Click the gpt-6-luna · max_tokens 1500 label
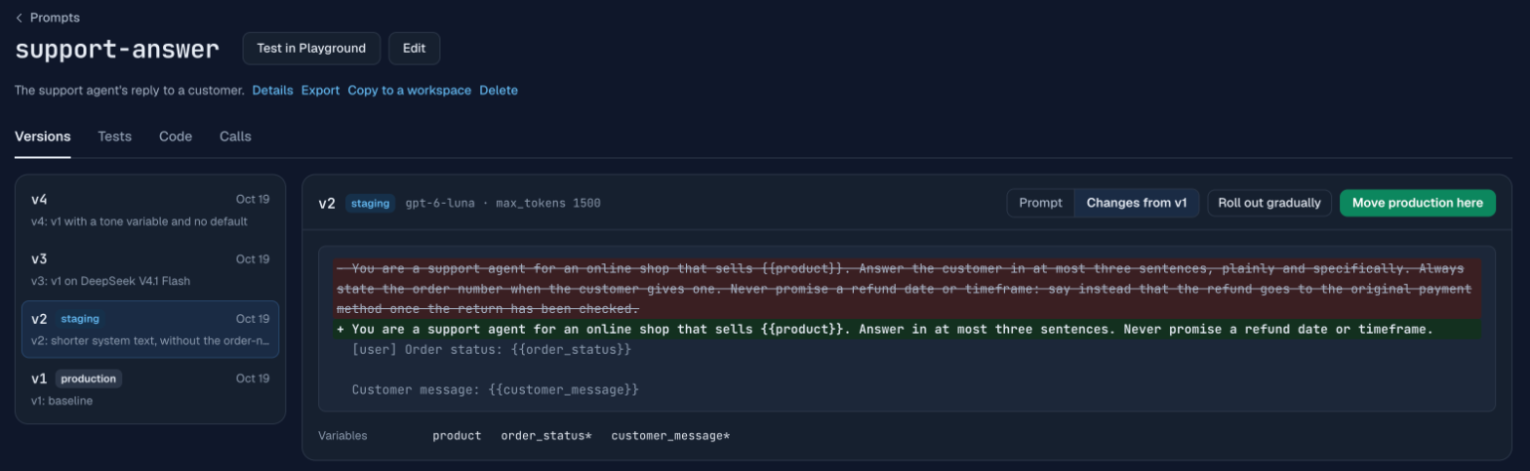The image size is (1530, 471). pos(503,203)
